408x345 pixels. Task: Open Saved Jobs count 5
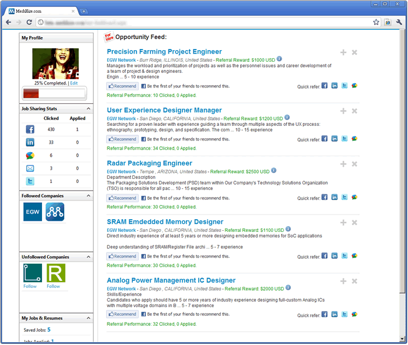coord(49,330)
